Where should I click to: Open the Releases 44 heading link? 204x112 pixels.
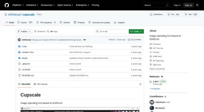point(156,77)
